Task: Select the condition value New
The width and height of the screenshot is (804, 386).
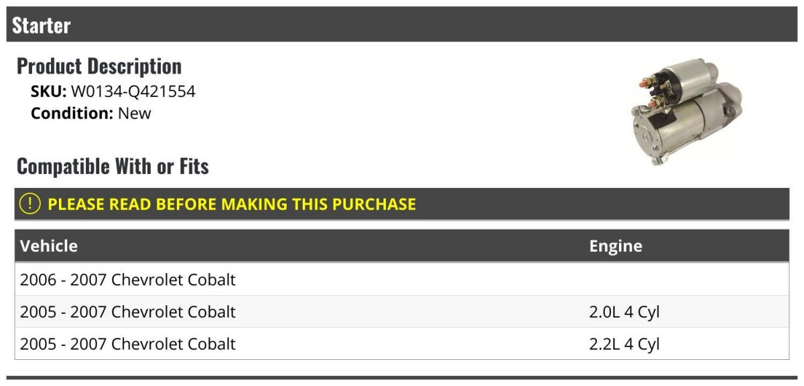Action: pyautogui.click(x=135, y=113)
